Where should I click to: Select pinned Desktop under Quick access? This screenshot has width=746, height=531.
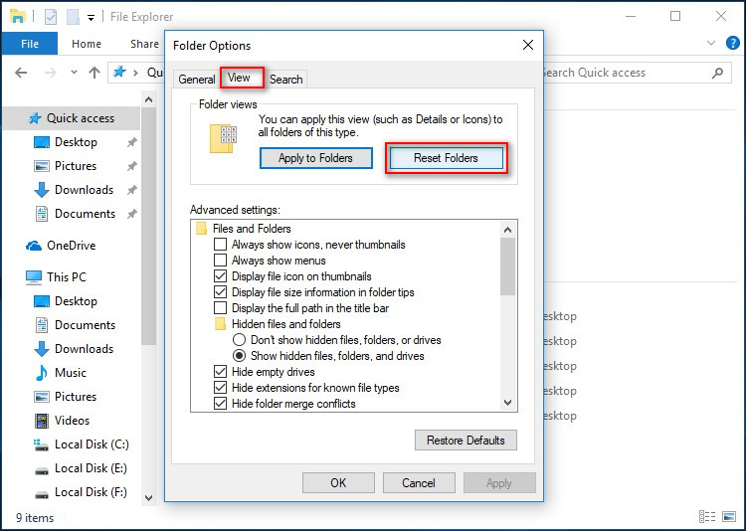pos(76,142)
